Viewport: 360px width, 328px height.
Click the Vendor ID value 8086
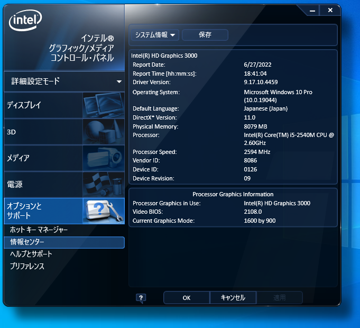251,160
